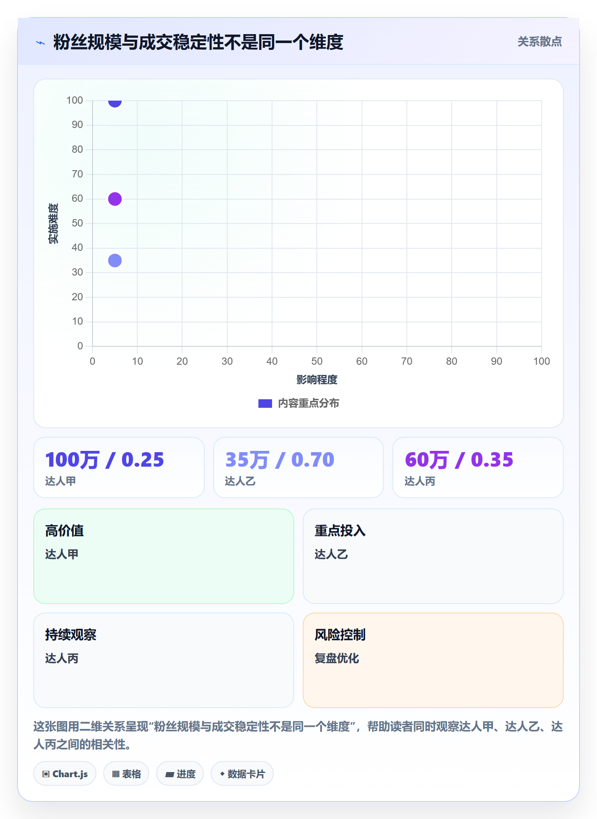This screenshot has width=597, height=819.
Task: Click the 进度 tag chip
Action: (180, 774)
